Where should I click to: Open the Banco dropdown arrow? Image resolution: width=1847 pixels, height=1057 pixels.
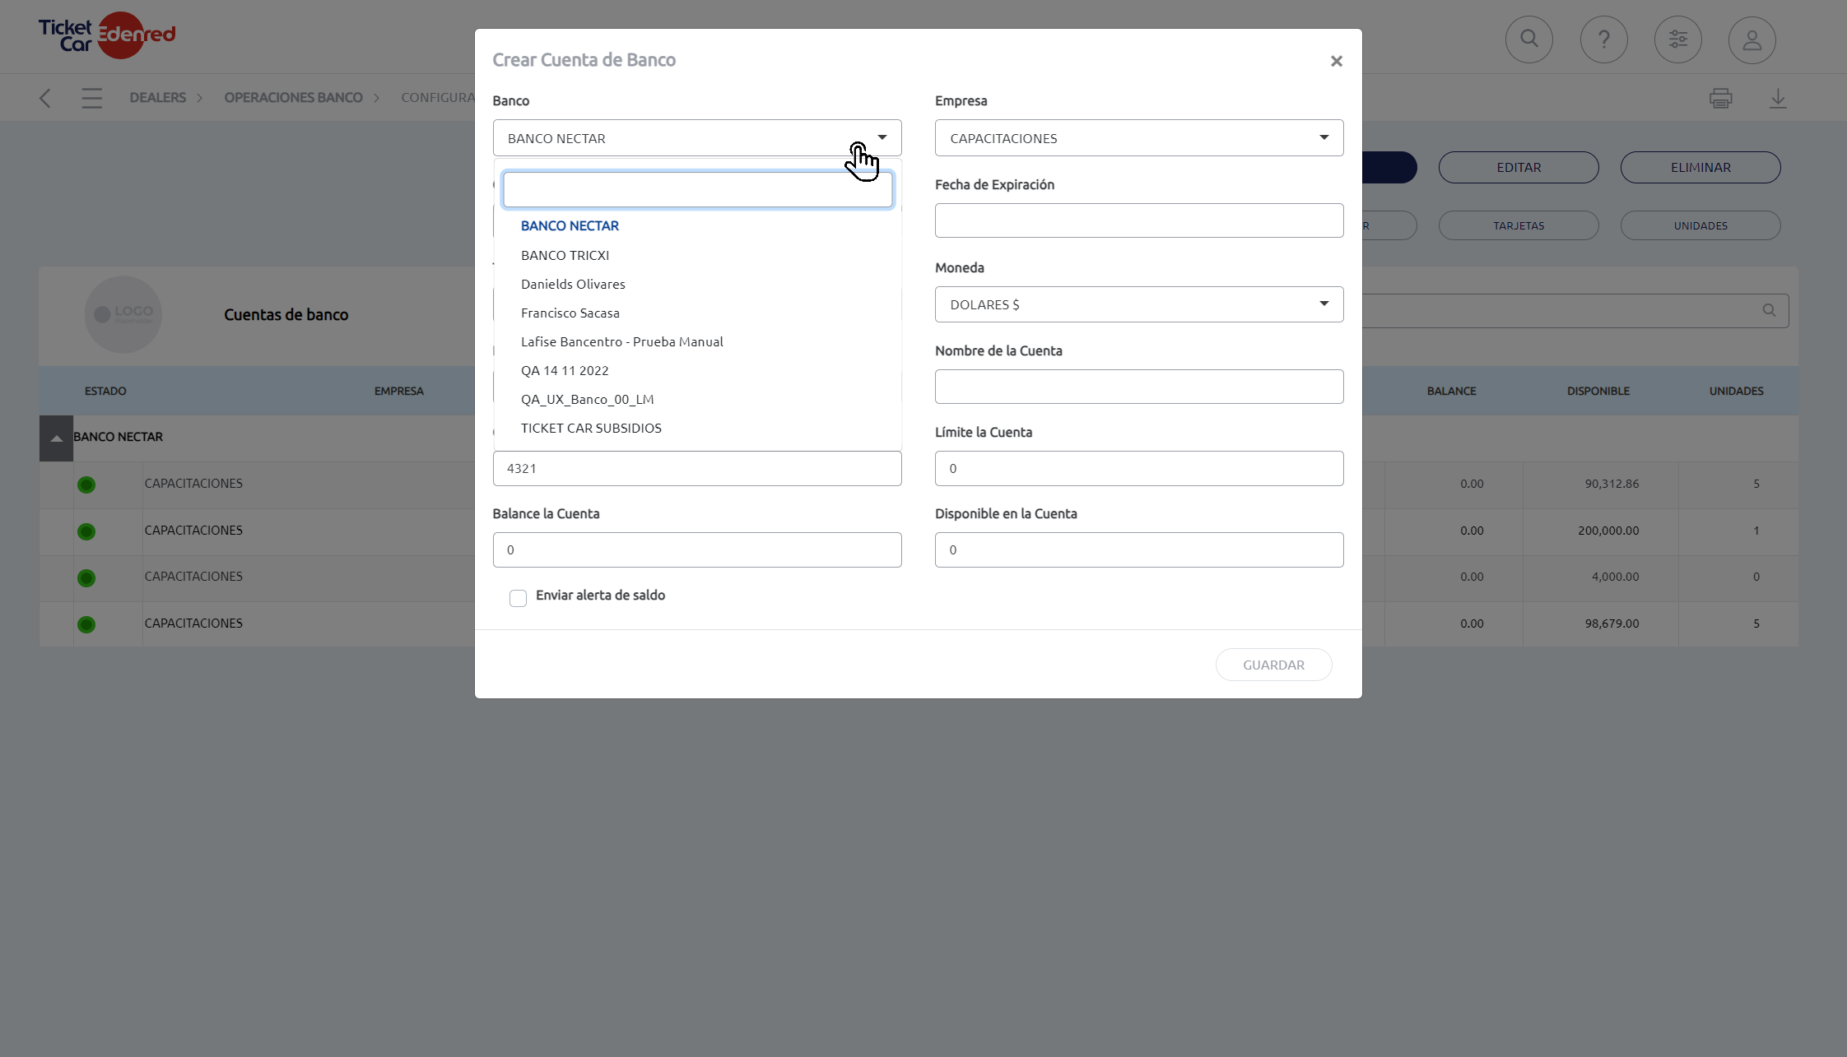coord(882,137)
